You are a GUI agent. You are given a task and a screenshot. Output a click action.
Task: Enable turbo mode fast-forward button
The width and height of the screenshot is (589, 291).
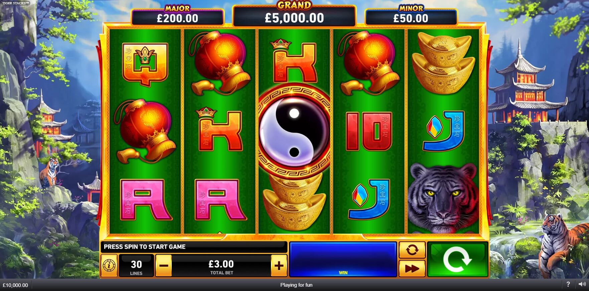tap(412, 268)
